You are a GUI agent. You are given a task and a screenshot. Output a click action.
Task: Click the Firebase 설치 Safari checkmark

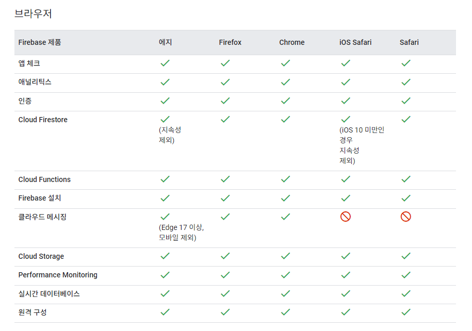pos(406,198)
